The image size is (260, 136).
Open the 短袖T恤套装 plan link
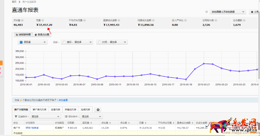[32, 128]
